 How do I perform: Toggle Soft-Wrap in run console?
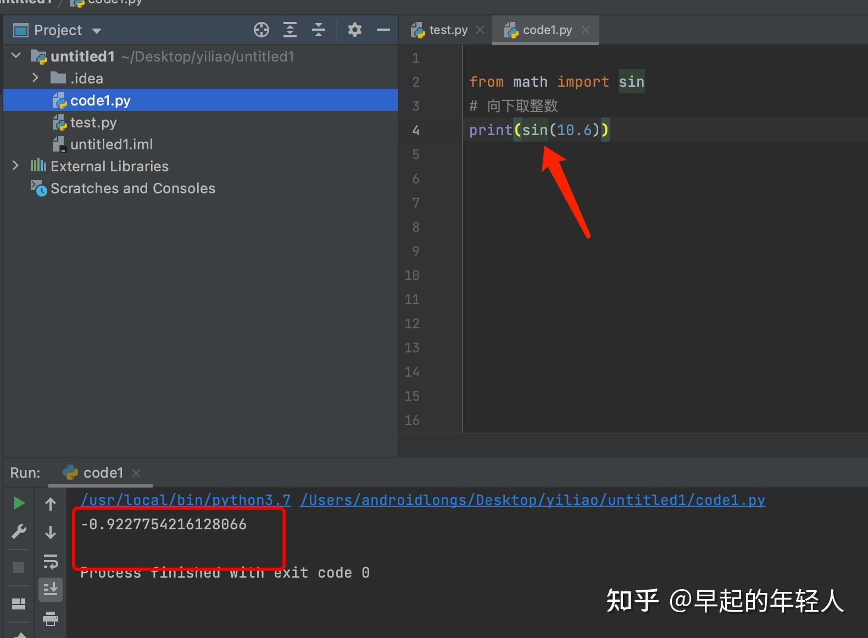click(51, 561)
